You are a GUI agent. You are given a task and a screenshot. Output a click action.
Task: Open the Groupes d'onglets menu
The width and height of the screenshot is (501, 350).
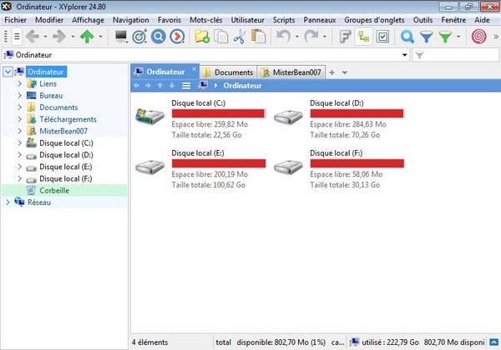[x=374, y=20]
